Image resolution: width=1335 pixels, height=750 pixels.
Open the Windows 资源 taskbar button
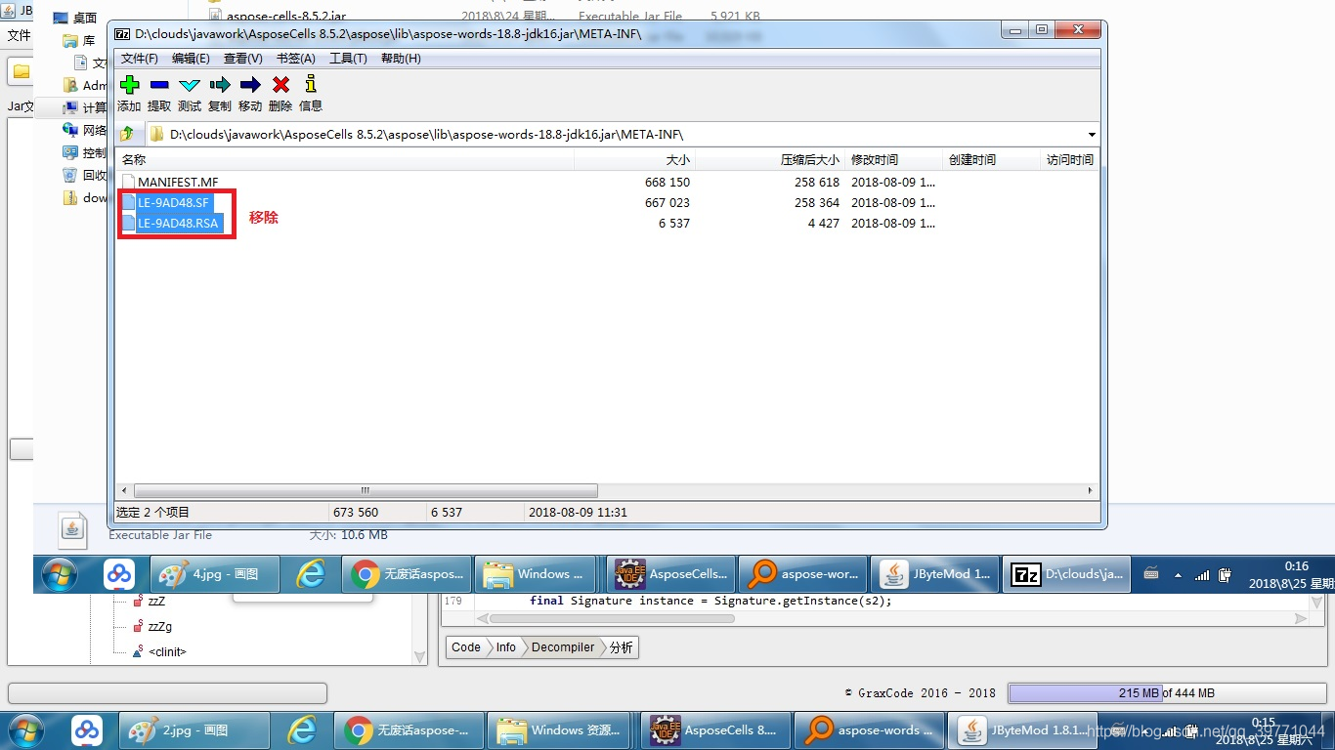pyautogui.click(x=562, y=729)
